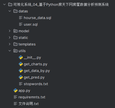Click the Python icon of __init__.py

tap(21, 57)
